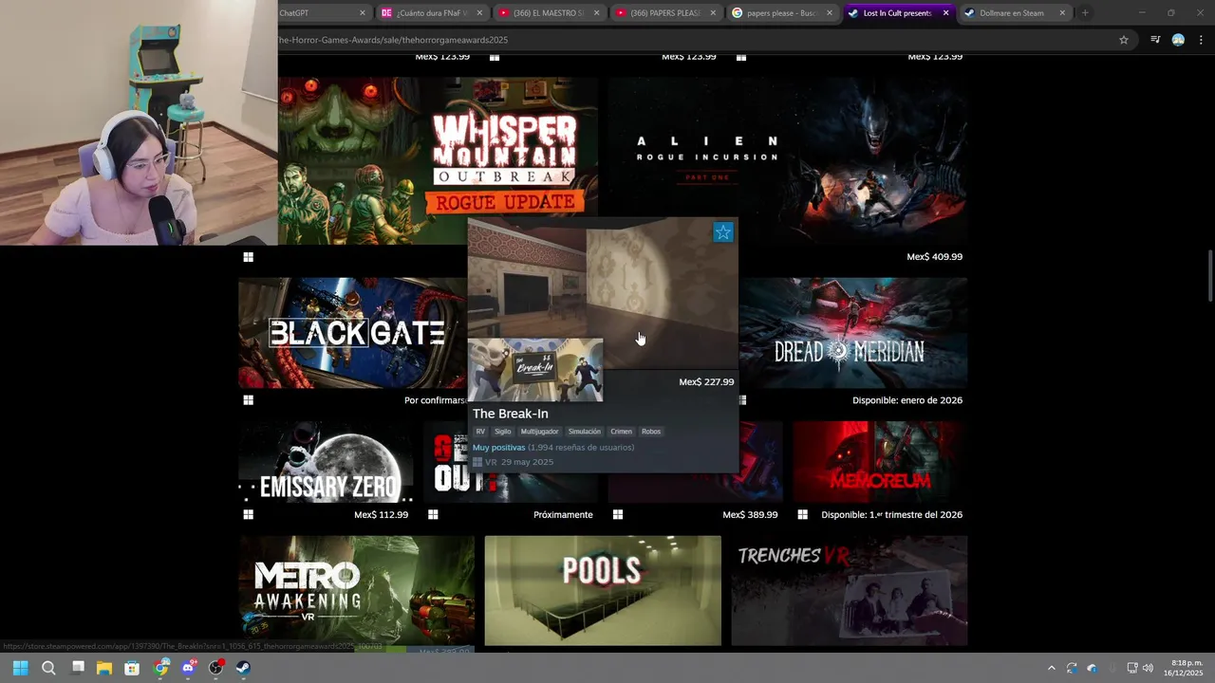Screen dimensions: 1215x683
Task: Select the Lost In Cult presents tab
Action: point(899,13)
